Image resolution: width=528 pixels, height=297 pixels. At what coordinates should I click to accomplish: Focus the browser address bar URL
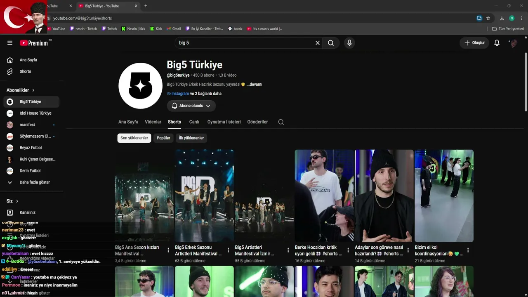tap(82, 18)
